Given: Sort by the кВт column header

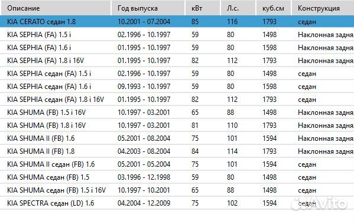Looking at the screenshot, I should click(x=203, y=8).
